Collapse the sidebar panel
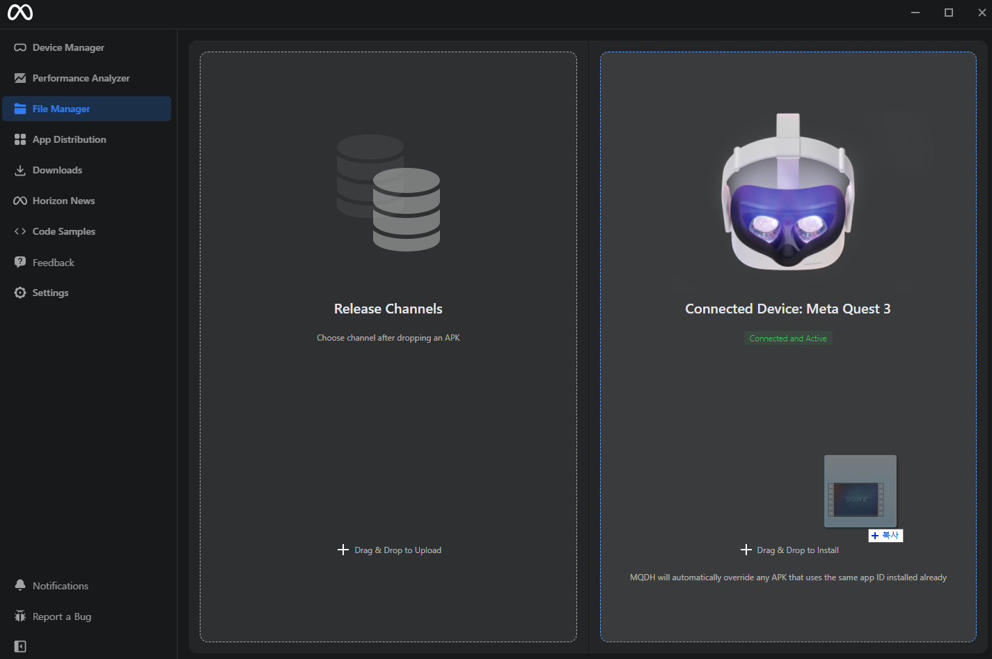The height and width of the screenshot is (659, 992). tap(20, 646)
